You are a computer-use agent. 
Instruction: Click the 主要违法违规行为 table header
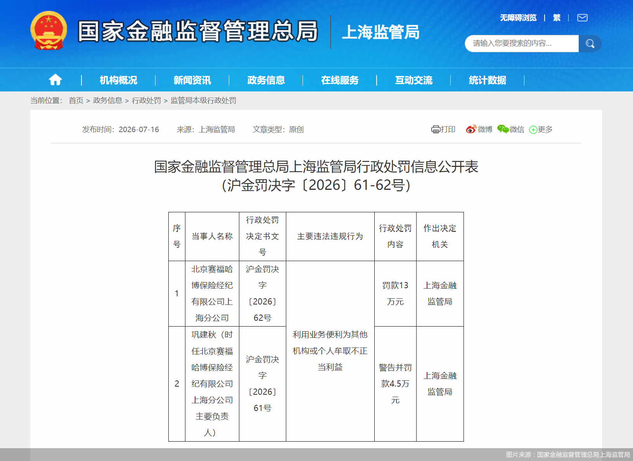tap(330, 236)
